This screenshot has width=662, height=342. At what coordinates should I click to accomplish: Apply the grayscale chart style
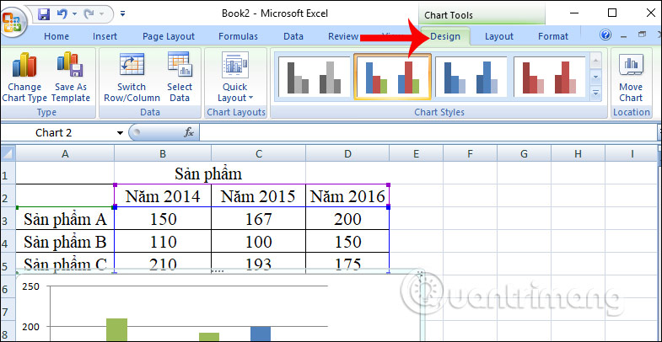click(x=314, y=77)
